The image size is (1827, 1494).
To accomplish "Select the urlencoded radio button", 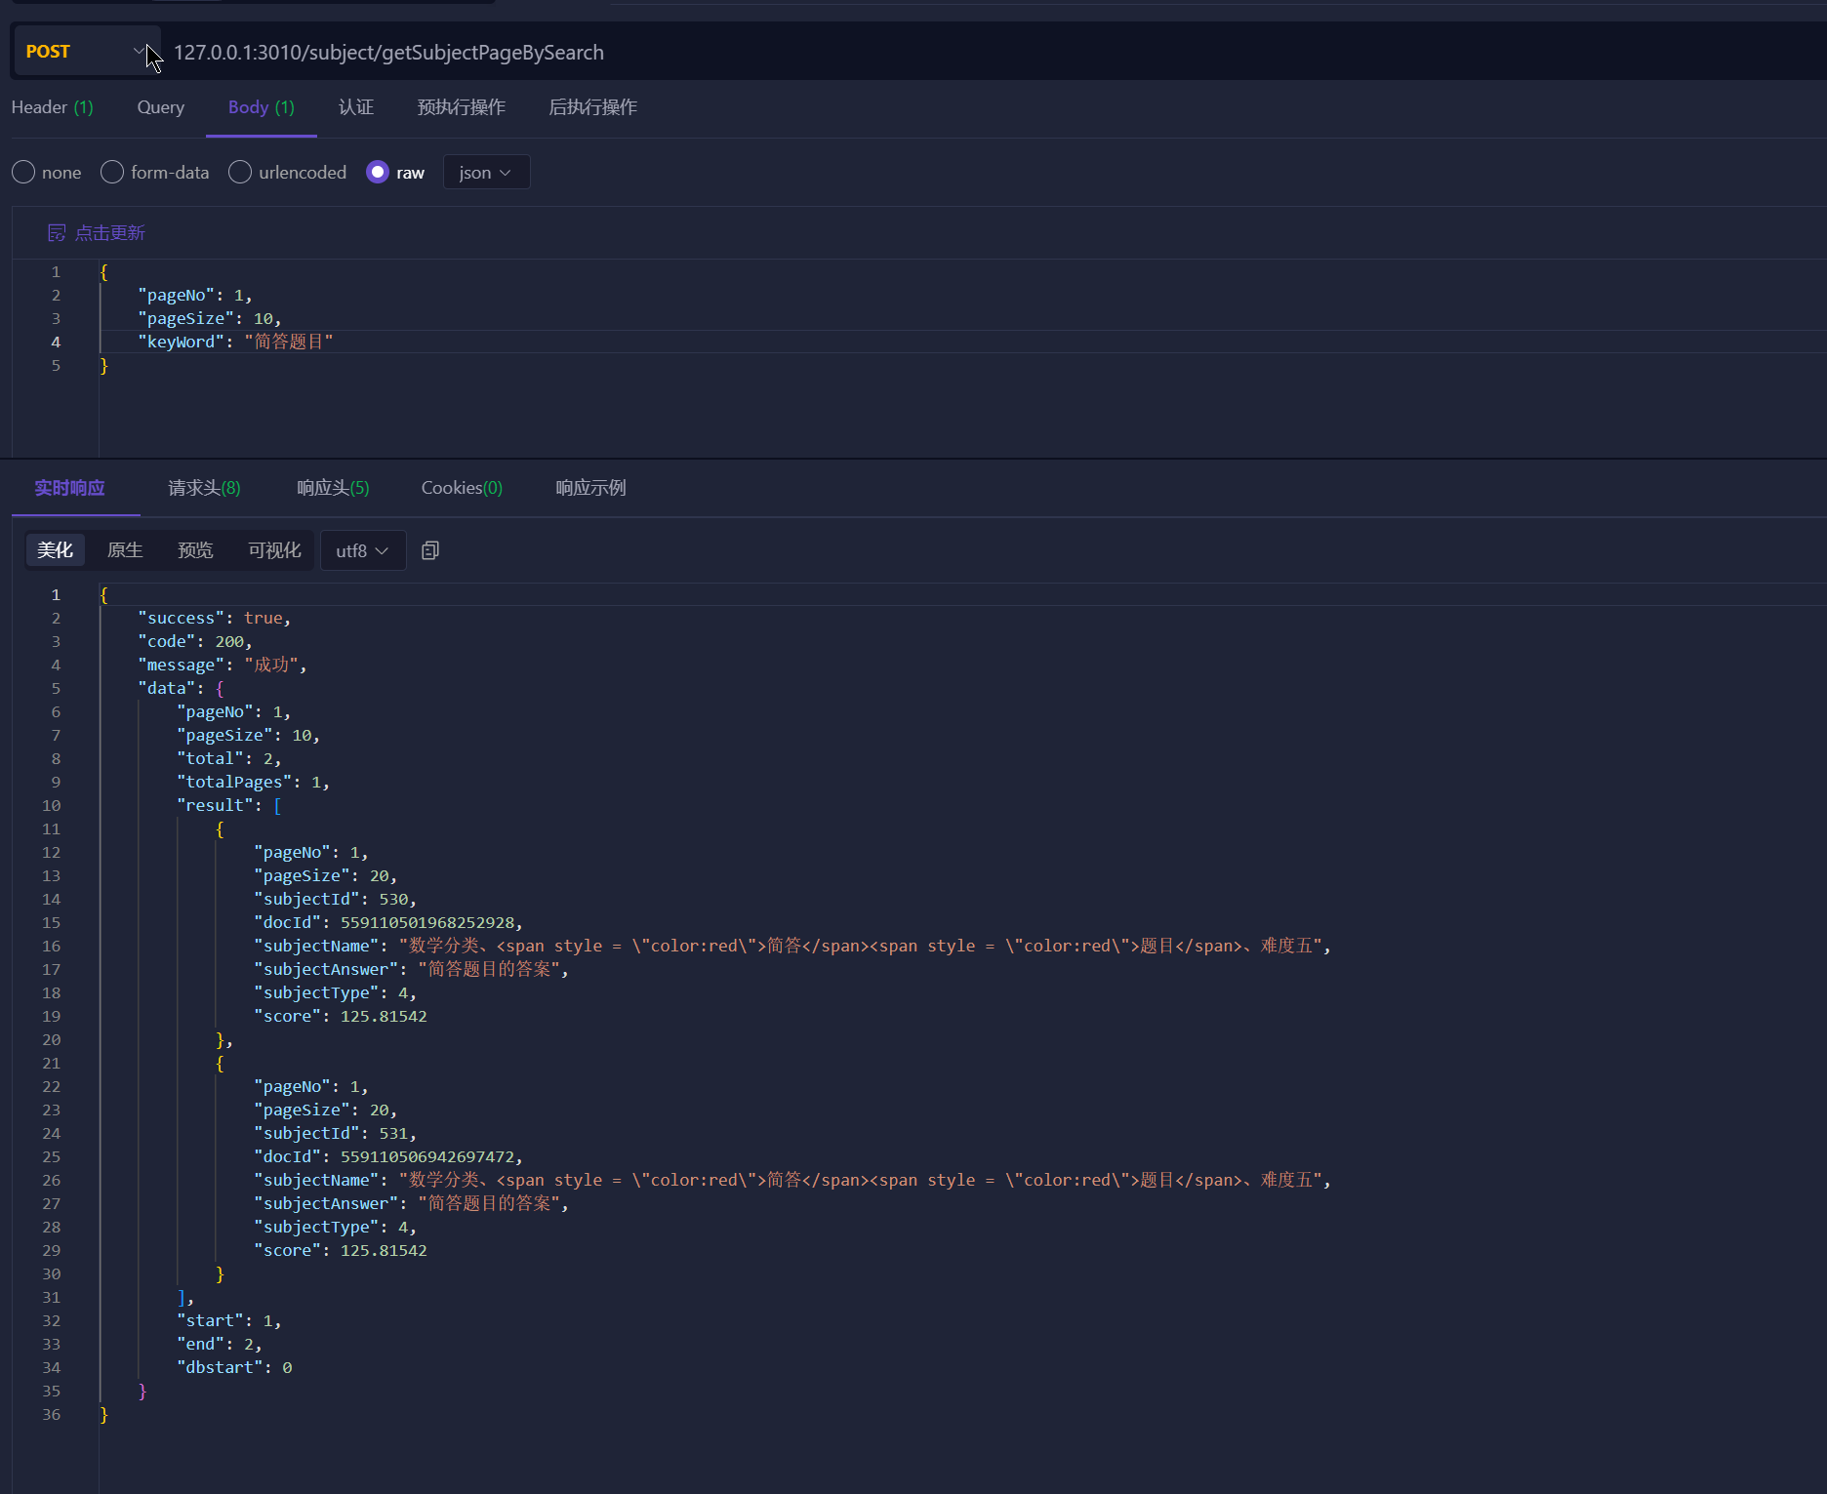I will point(240,173).
